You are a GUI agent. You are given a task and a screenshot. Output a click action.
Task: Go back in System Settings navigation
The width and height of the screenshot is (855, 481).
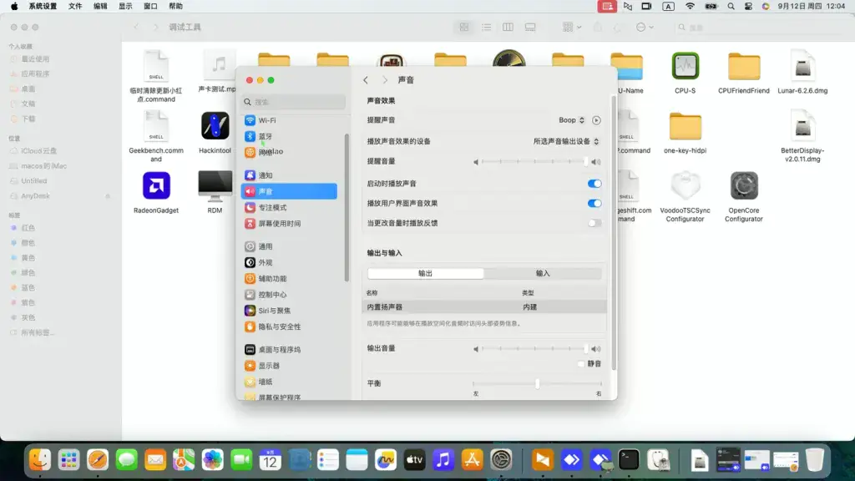tap(366, 80)
